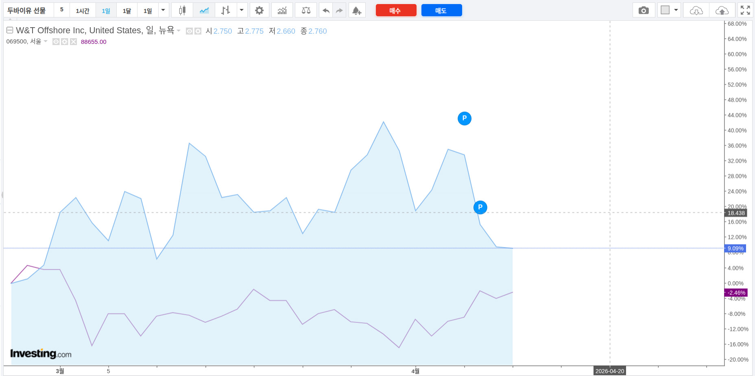The height and width of the screenshot is (376, 755).
Task: Select the 1시간 interval
Action: [83, 11]
